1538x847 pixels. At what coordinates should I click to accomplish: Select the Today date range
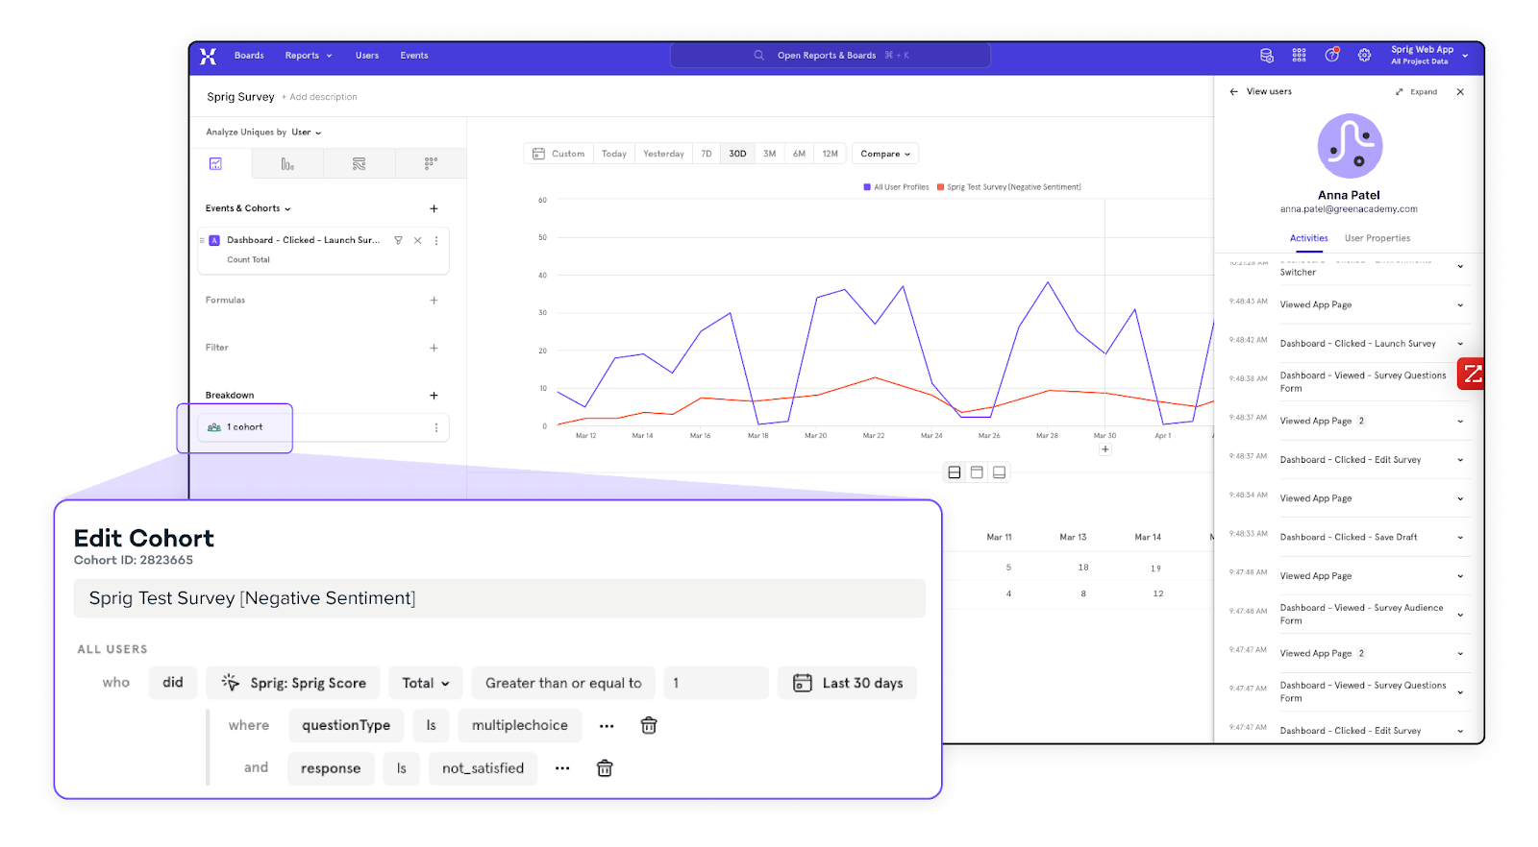pyautogui.click(x=614, y=154)
